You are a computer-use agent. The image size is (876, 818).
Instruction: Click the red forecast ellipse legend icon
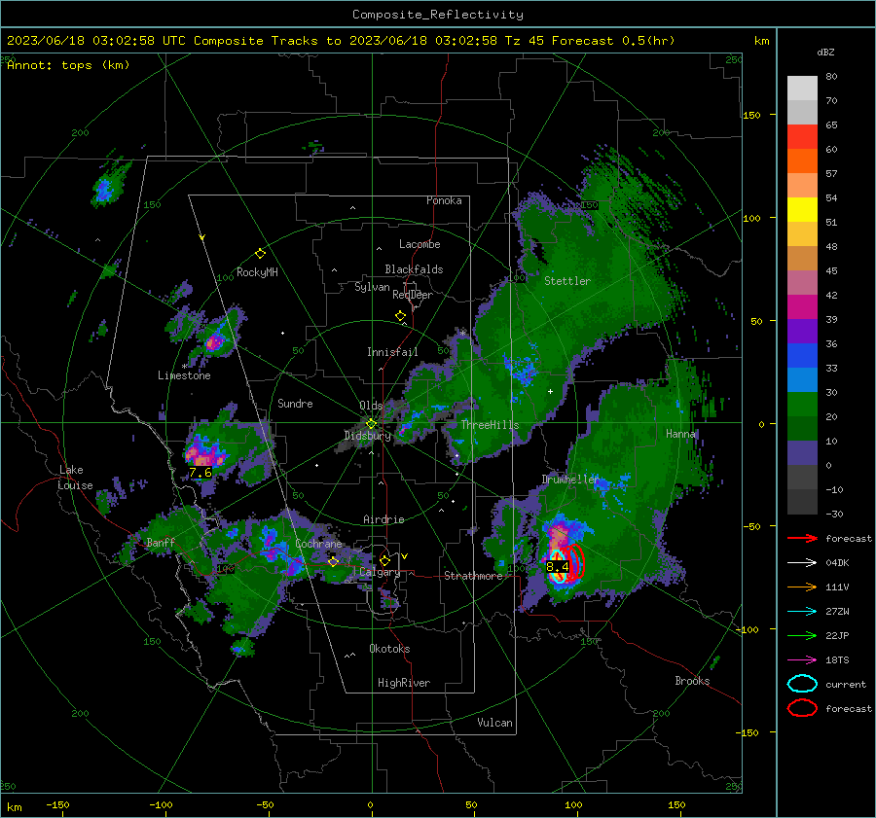pyautogui.click(x=802, y=708)
